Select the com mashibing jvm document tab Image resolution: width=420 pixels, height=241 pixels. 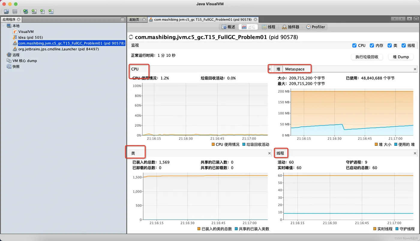[x=202, y=19]
